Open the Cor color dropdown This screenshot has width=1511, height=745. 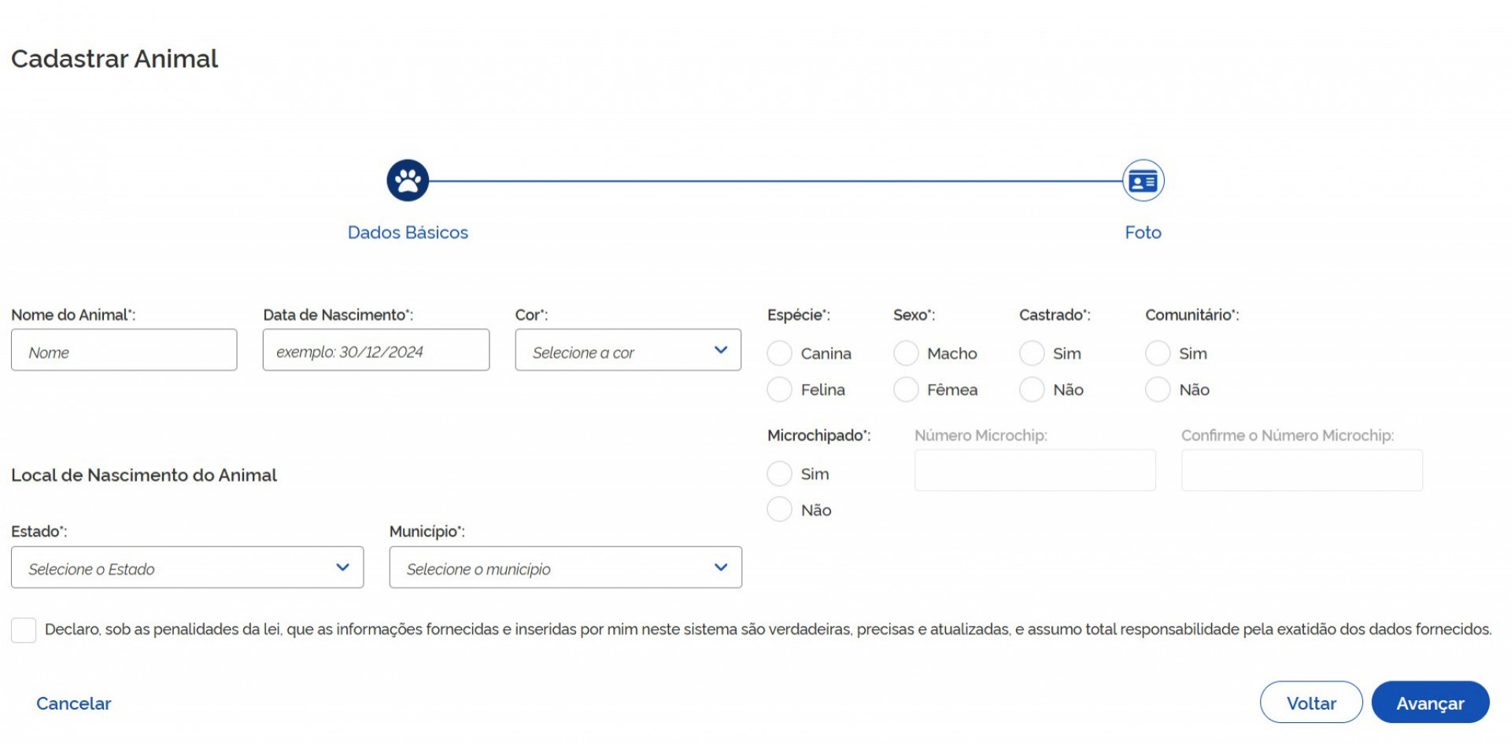click(x=628, y=351)
